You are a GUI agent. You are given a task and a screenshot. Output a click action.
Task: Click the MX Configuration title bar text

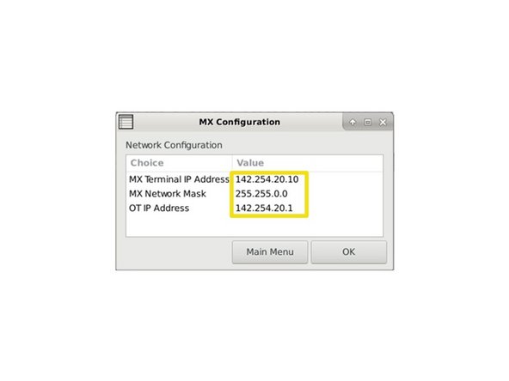click(240, 122)
